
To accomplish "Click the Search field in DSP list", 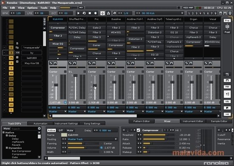I will [24, 128].
